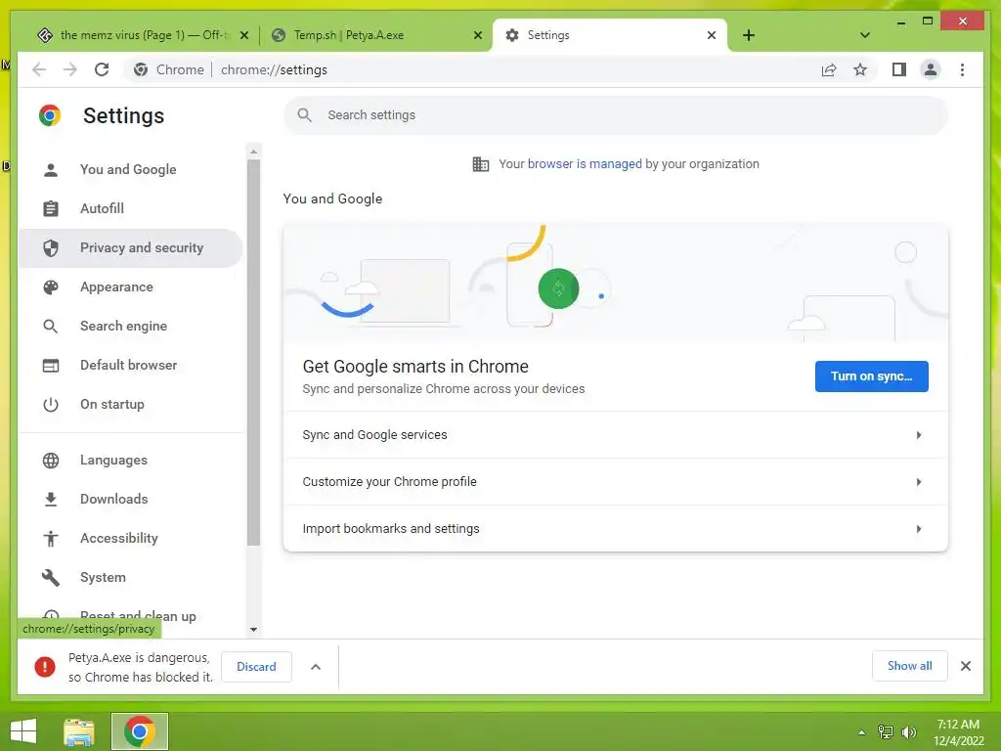Viewport: 1001px width, 751px height.
Task: Close the Temp.sh Petya.A.exe tab
Action: click(477, 35)
